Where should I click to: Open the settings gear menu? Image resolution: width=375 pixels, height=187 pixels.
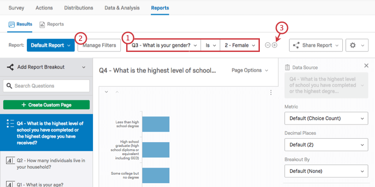pyautogui.click(x=357, y=45)
